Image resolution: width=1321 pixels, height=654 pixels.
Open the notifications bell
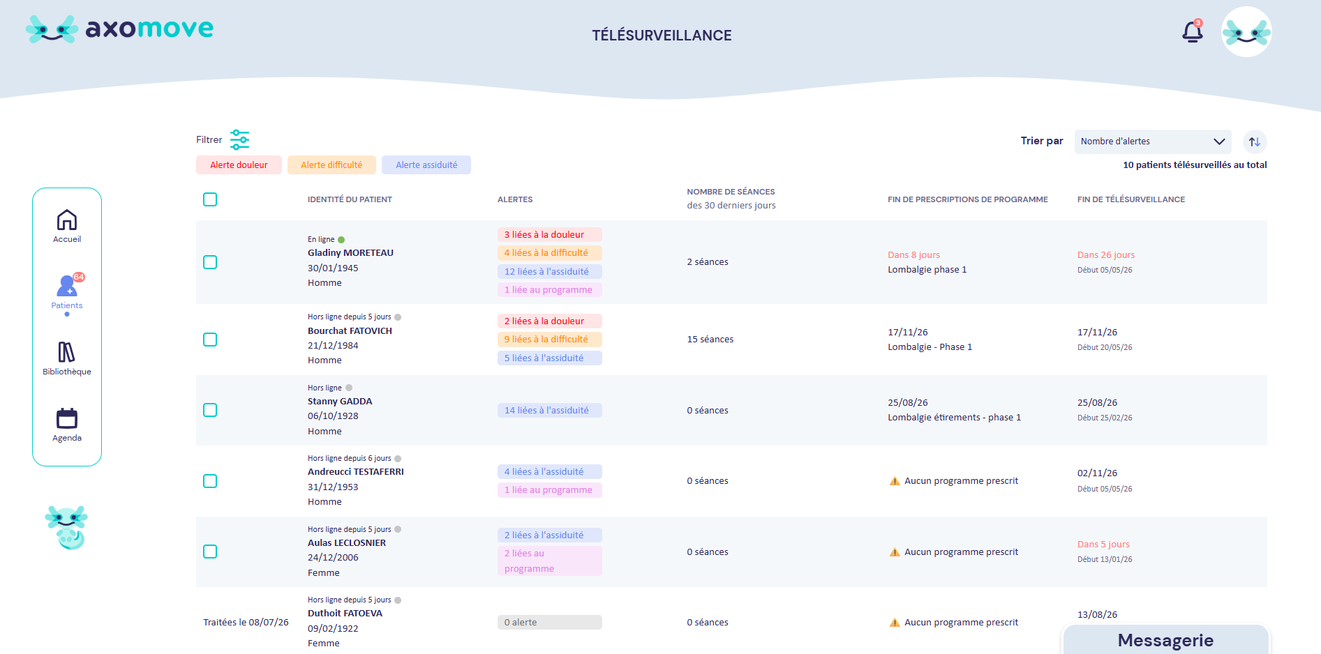[1192, 31]
